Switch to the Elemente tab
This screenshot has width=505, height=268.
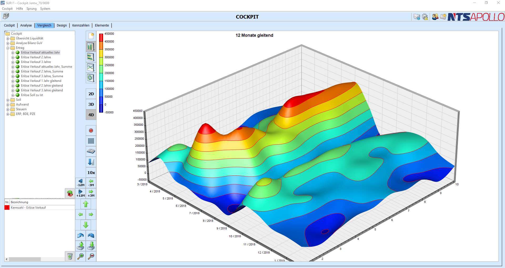(102, 25)
